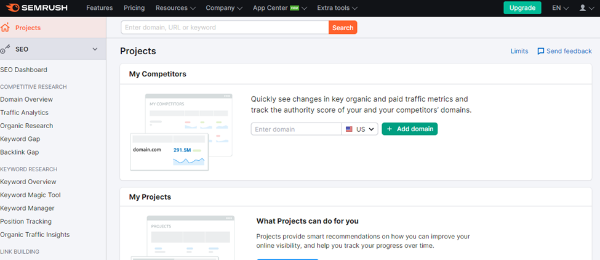Go to Position Tracking
This screenshot has width=600, height=260.
point(26,221)
